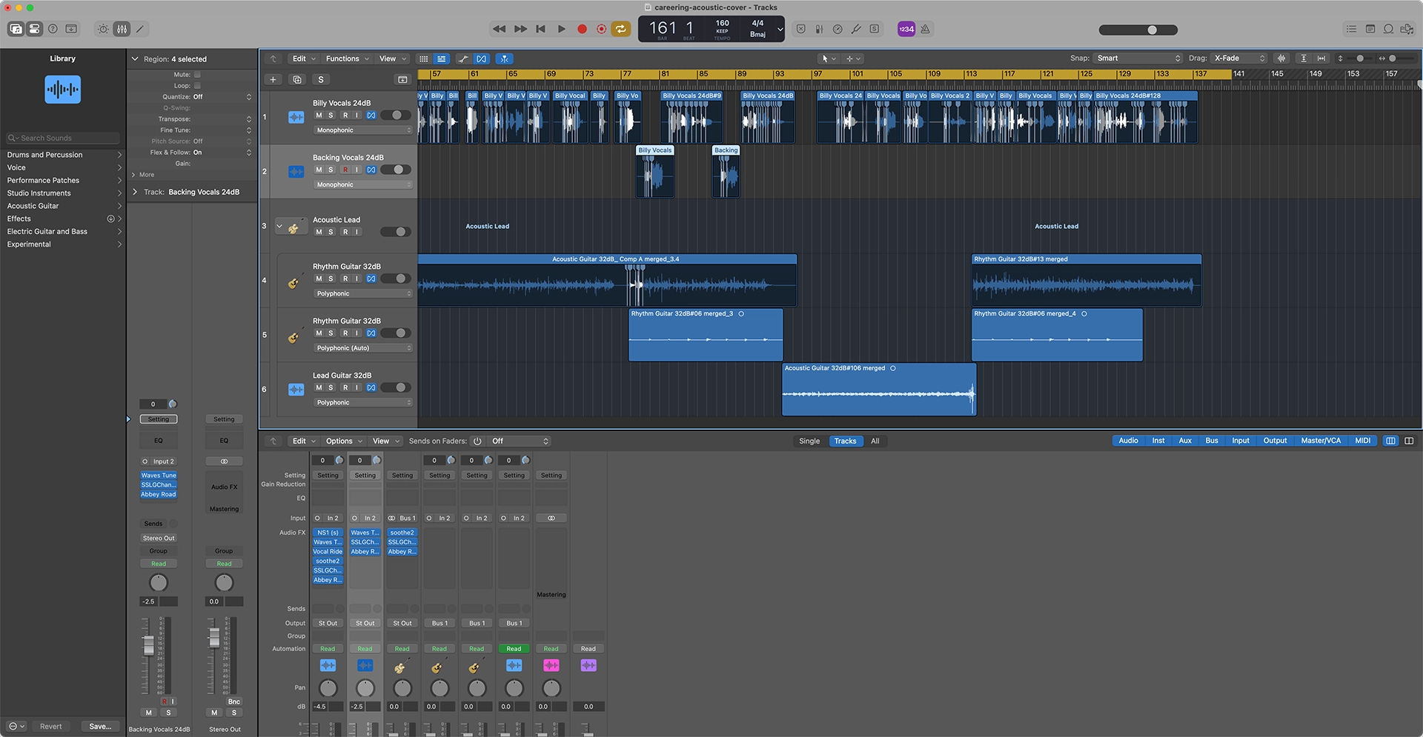1423x737 pixels.
Task: Click the Add Track plus button
Action: [x=273, y=79]
